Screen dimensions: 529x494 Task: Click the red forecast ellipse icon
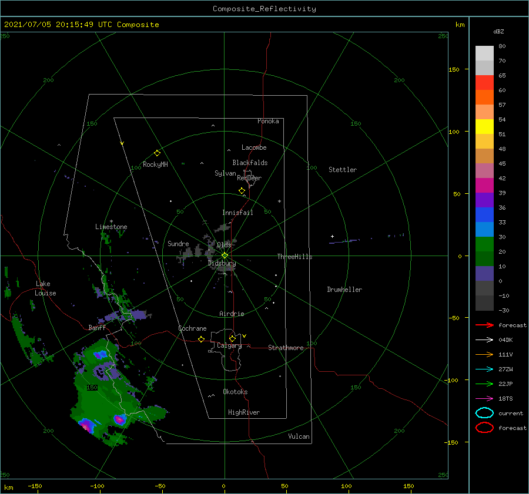484,428
